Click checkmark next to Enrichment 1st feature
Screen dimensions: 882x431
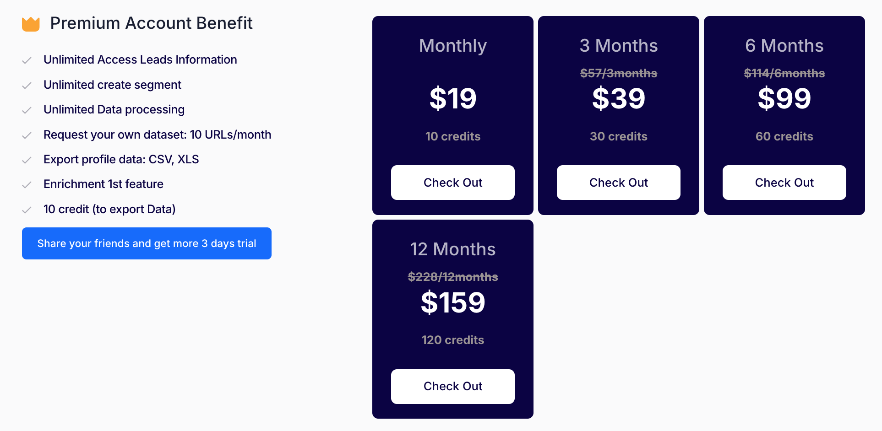pos(27,185)
